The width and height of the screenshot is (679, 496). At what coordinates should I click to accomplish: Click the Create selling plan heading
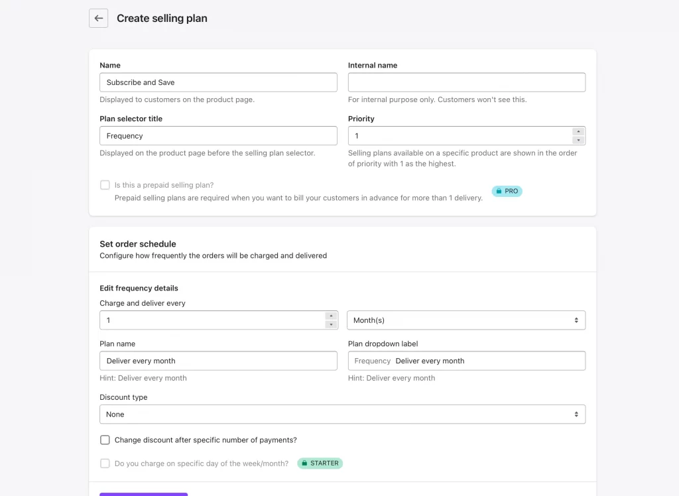pyautogui.click(x=161, y=18)
